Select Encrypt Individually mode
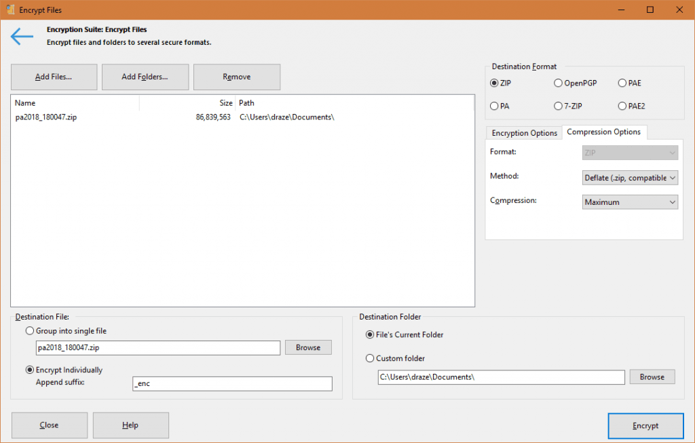 point(29,370)
